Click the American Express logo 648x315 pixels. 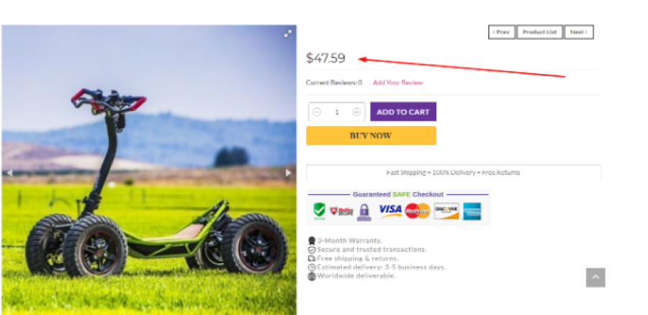[472, 211]
